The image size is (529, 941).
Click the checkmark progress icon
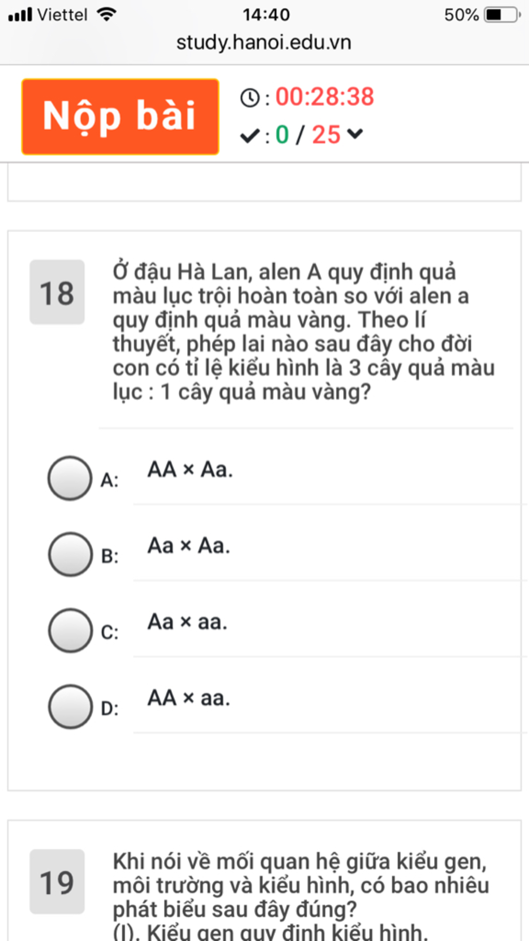tap(250, 136)
